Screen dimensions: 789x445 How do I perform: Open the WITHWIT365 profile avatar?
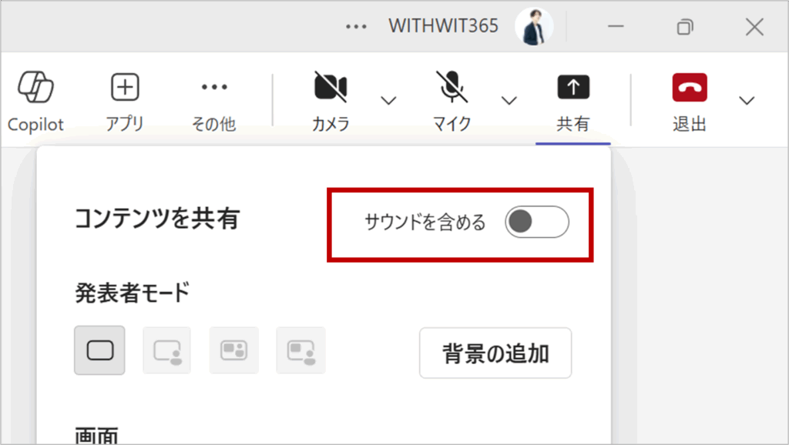point(534,26)
